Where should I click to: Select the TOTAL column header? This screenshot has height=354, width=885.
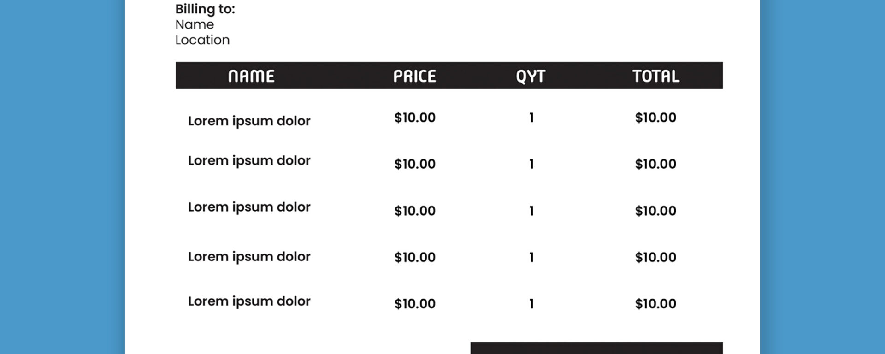tap(655, 76)
